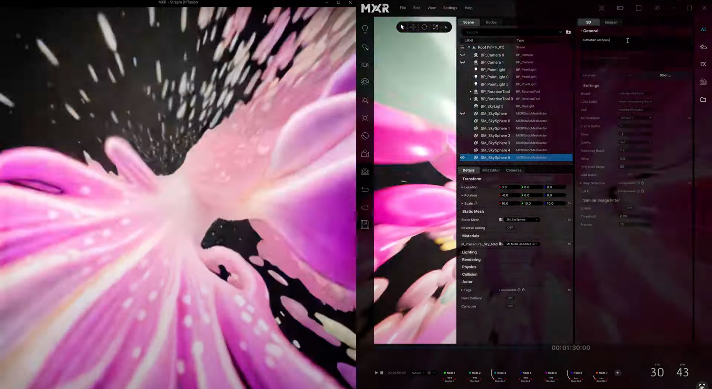Screen dimensions: 712x389
Task: Toggle Compose OFF switch
Action: point(510,306)
